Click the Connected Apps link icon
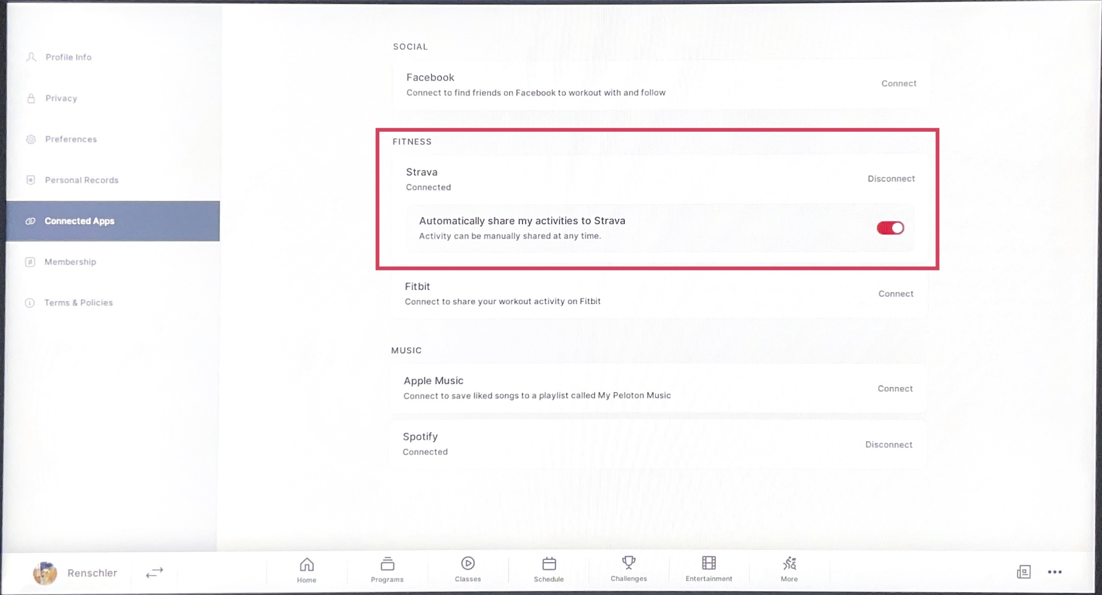 (30, 221)
